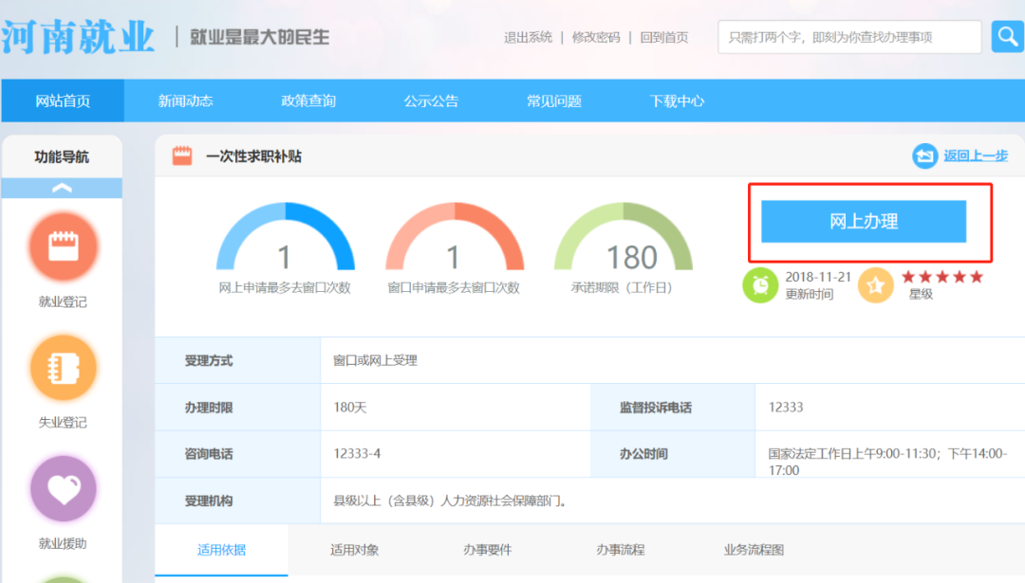Click the 办公时间 label

pyautogui.click(x=643, y=454)
